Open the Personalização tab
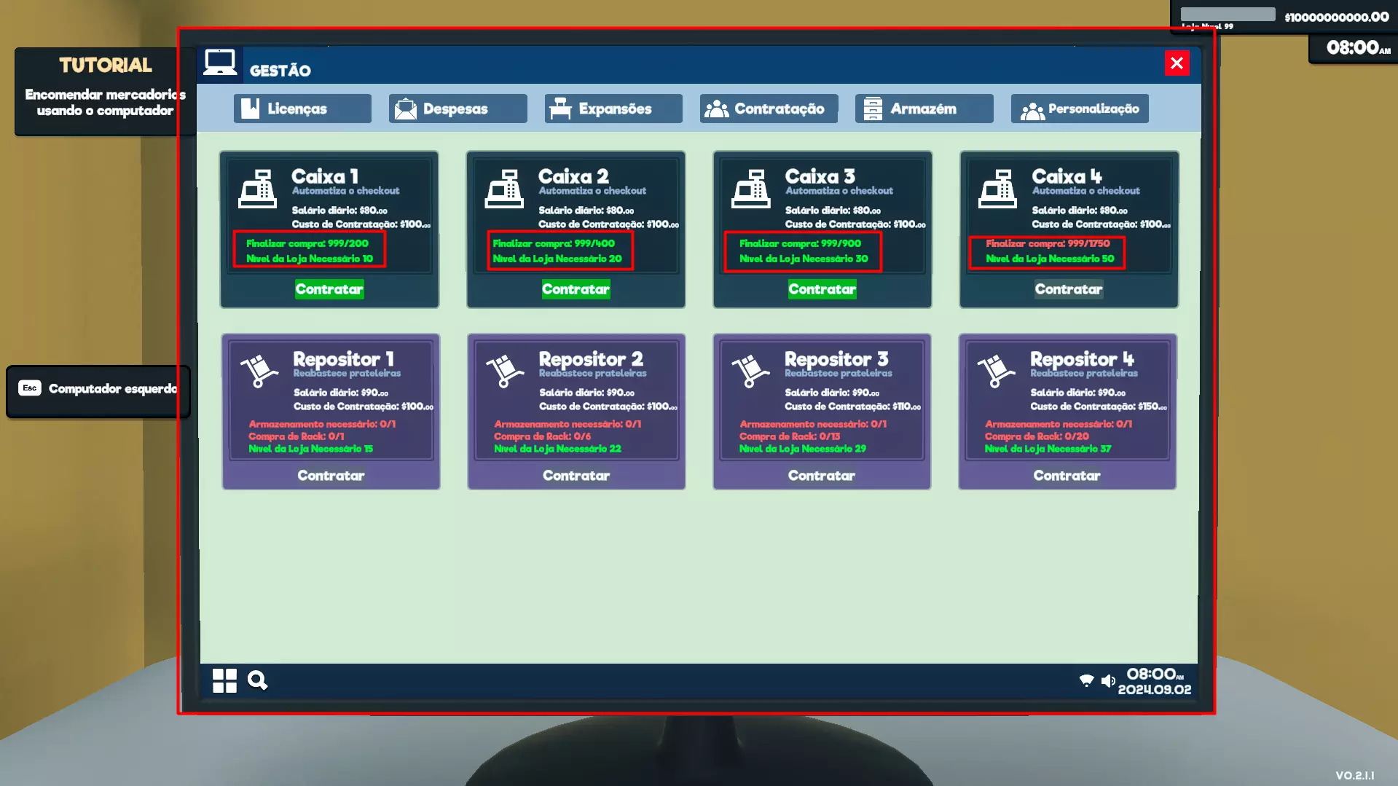Image resolution: width=1398 pixels, height=786 pixels. (x=1080, y=109)
